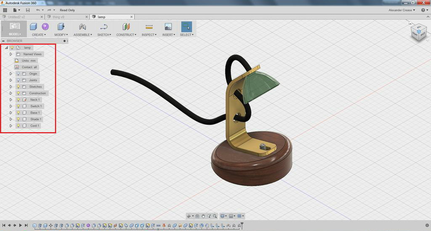Screen dimensions: 431x231
Task: Click the Sketch line-arc icon
Action: 104,27
